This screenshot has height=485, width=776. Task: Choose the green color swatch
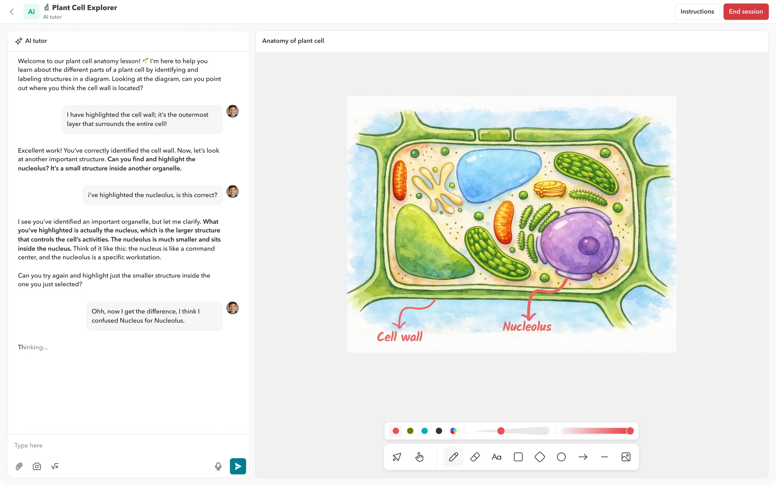(410, 431)
